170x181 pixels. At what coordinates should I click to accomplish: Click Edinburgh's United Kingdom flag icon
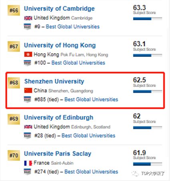pos(28,127)
